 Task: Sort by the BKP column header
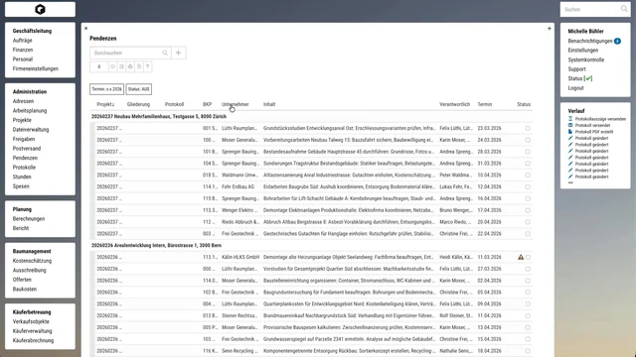[x=208, y=104]
